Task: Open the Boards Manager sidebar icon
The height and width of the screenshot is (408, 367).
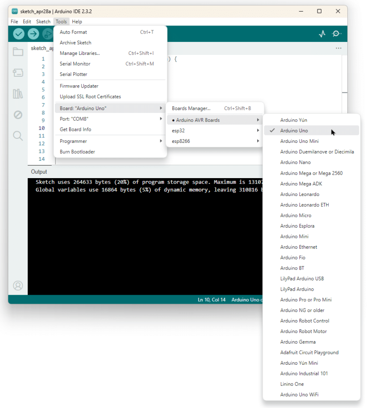Action: (x=18, y=73)
